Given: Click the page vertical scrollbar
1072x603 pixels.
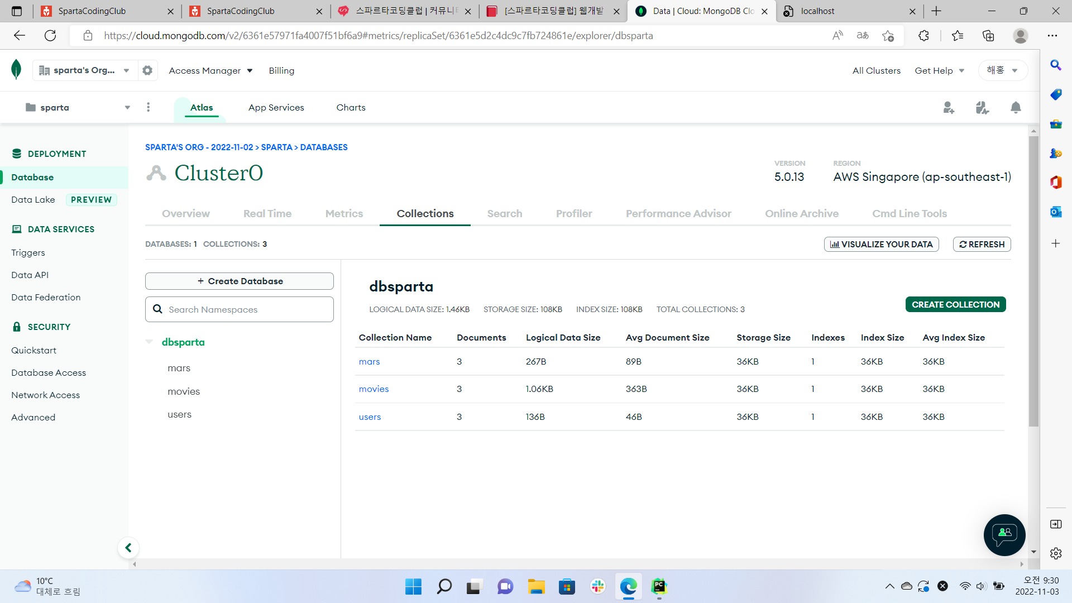Looking at the screenshot, I should coord(1034,282).
